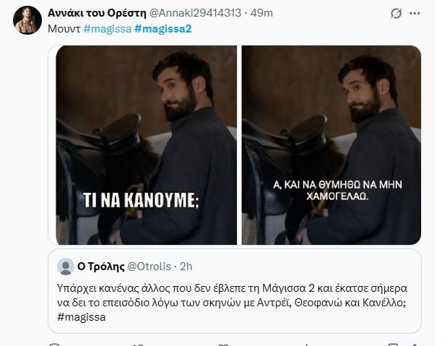Screen dimensions: 447x346
Task: Open the 49m tweet timestamp
Action: 261,13
